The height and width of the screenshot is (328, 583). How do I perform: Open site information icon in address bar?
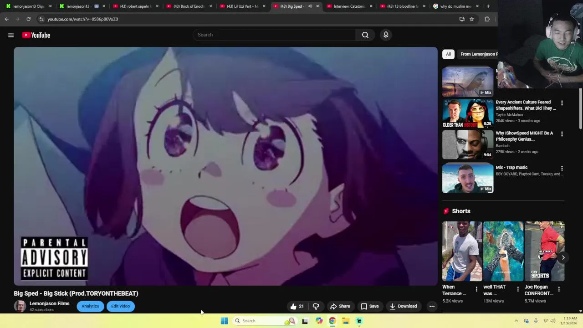pyautogui.click(x=41, y=19)
